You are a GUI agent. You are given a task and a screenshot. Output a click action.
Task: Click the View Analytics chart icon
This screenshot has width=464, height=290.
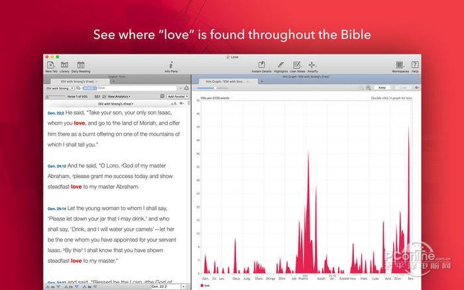coord(105,97)
